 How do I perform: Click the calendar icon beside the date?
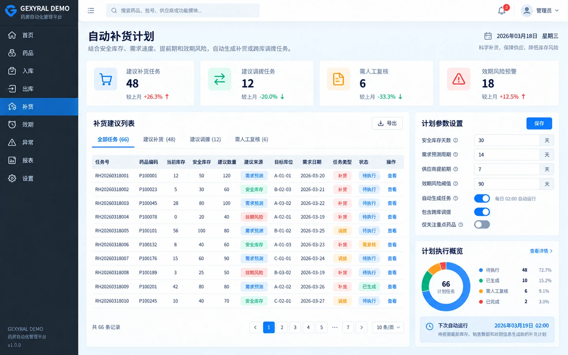[488, 36]
